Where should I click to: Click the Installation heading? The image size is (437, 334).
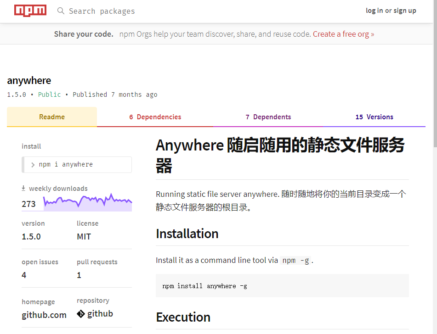187,234
